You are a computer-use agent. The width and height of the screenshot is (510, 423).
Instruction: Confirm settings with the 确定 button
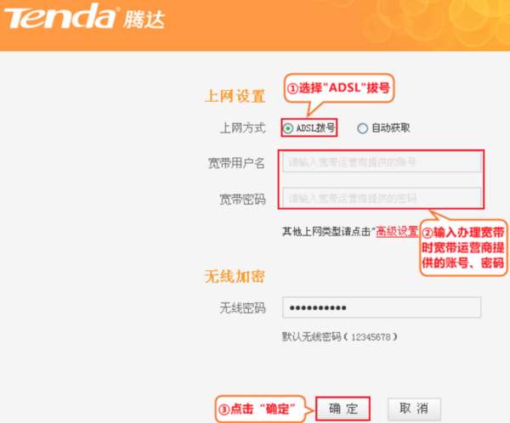[343, 409]
